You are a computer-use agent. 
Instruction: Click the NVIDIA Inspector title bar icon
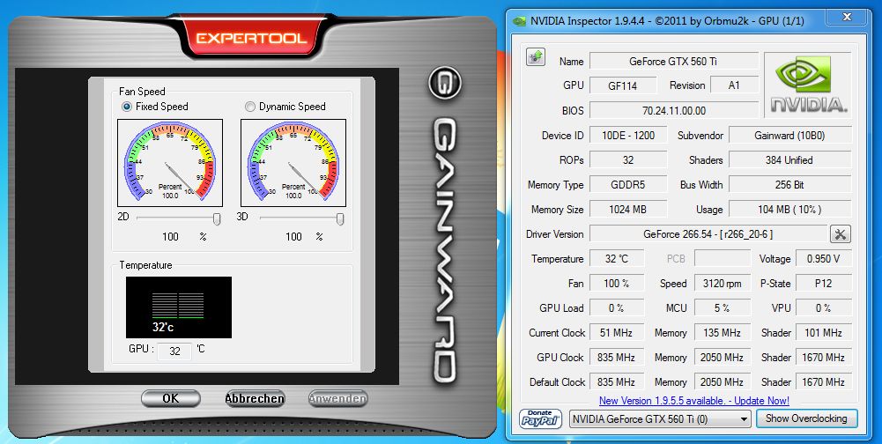[519, 21]
